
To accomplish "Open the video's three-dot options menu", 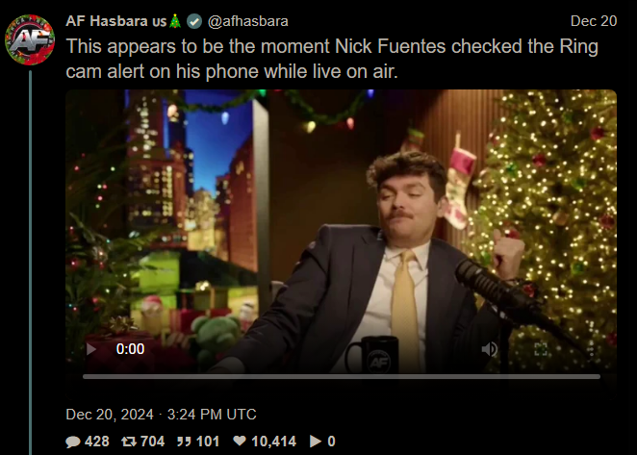I will 591,349.
